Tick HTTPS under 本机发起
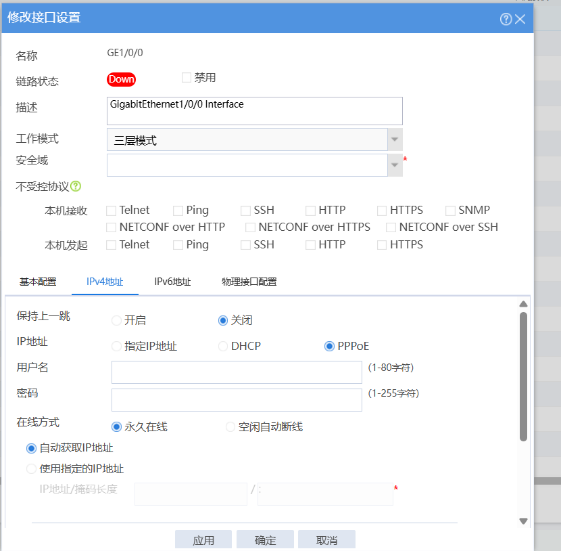561x551 pixels. point(383,245)
